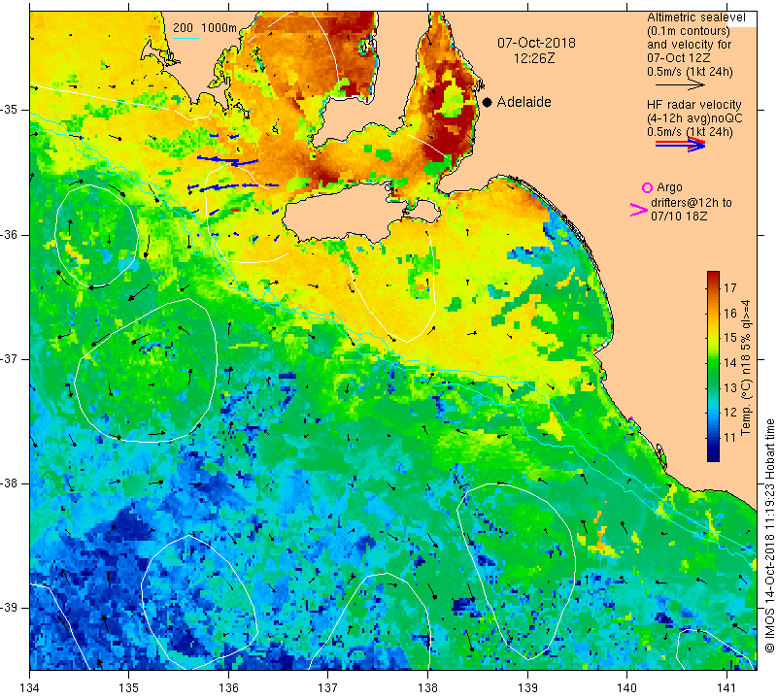777x699 pixels.
Task: Click the Adelaide city label
Action: click(x=524, y=102)
